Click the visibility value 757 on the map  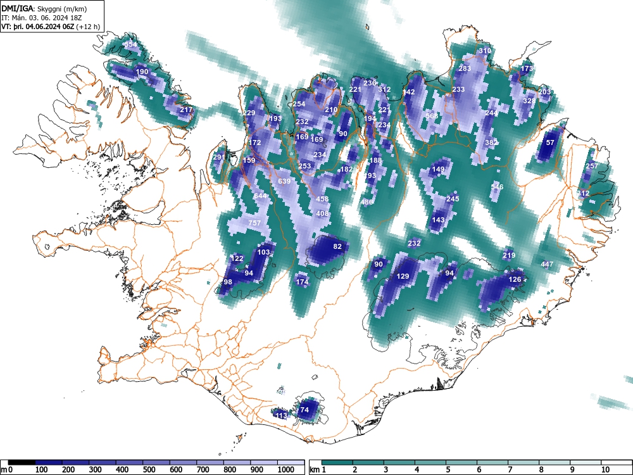[254, 223]
